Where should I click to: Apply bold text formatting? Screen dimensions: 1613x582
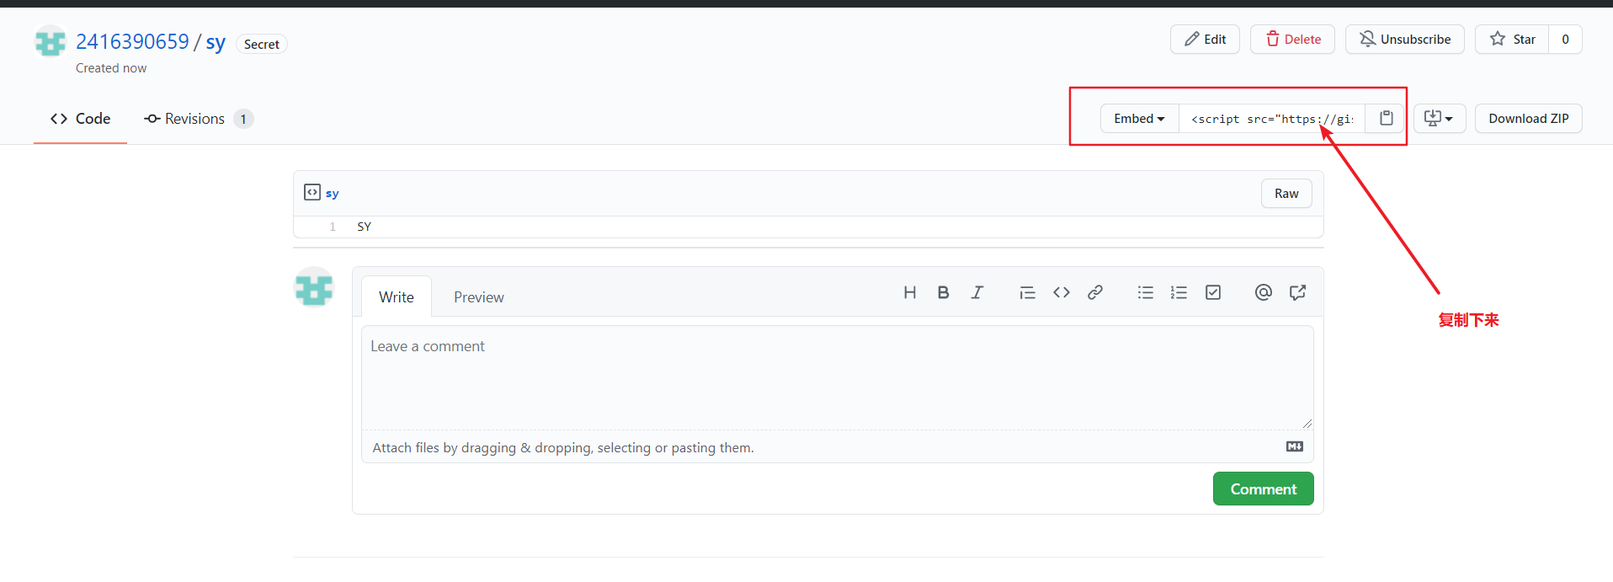click(x=943, y=292)
